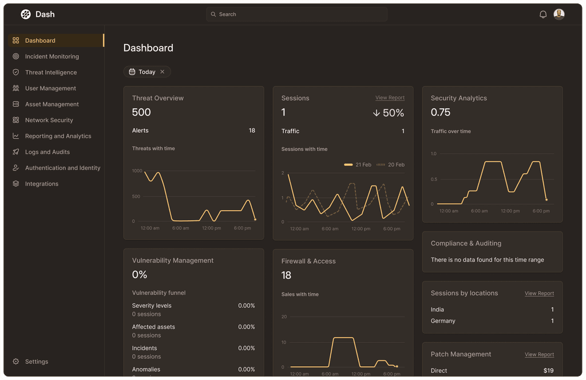Click the Search field in the top bar

point(296,14)
